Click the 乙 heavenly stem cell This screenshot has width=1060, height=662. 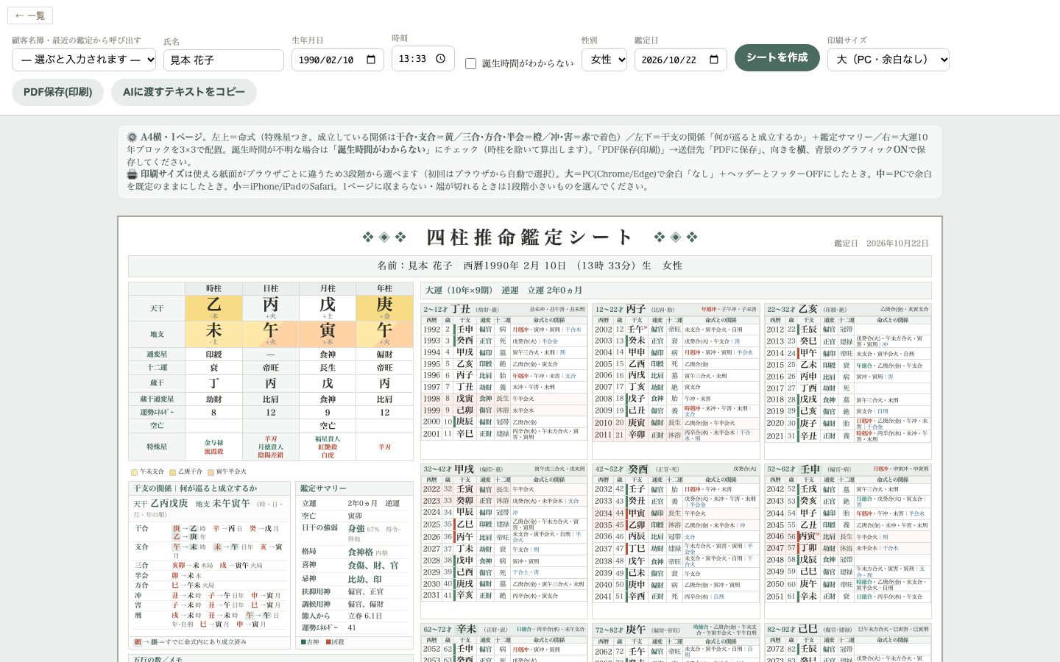tap(213, 308)
